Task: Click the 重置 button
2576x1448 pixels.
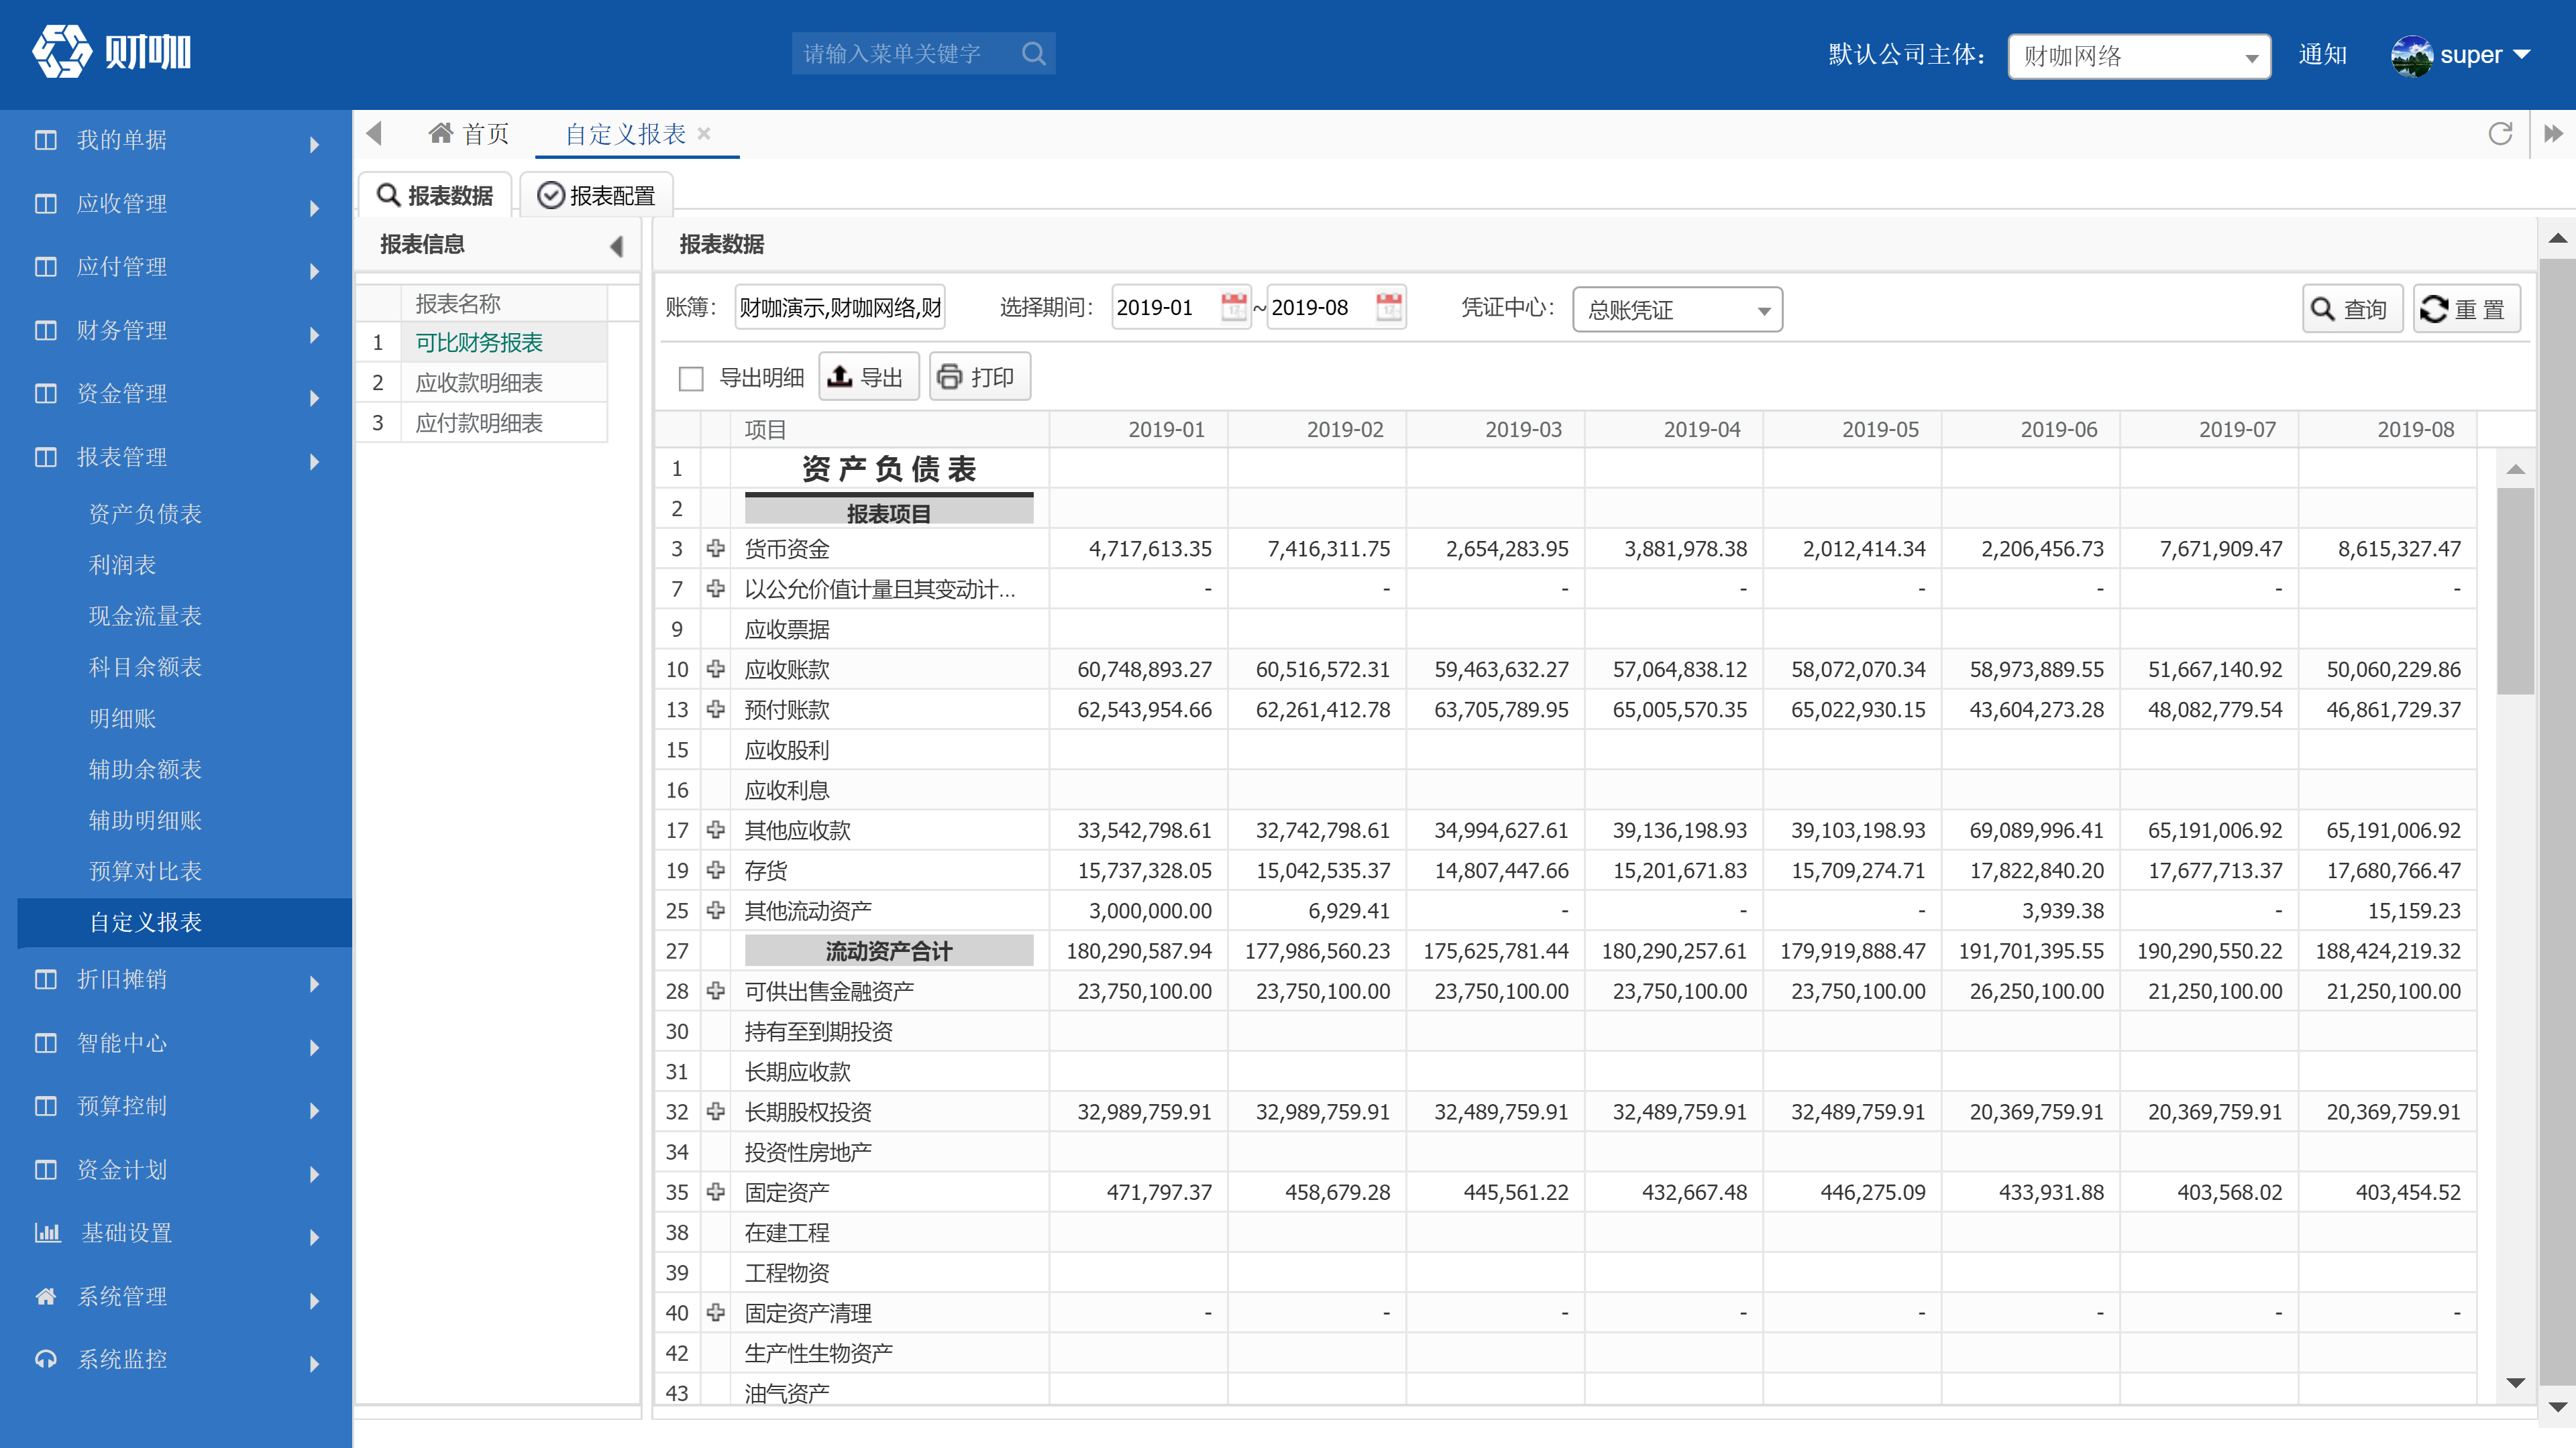Action: click(x=2466, y=310)
